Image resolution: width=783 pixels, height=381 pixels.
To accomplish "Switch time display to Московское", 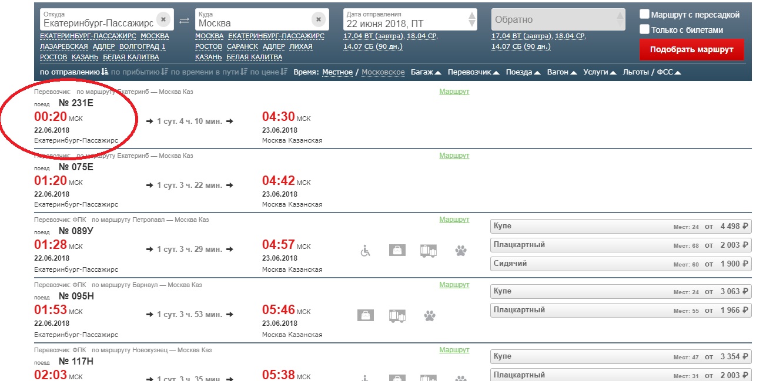I will click(x=383, y=72).
